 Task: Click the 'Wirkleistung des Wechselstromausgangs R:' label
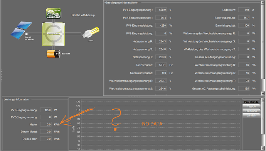point(209,34)
